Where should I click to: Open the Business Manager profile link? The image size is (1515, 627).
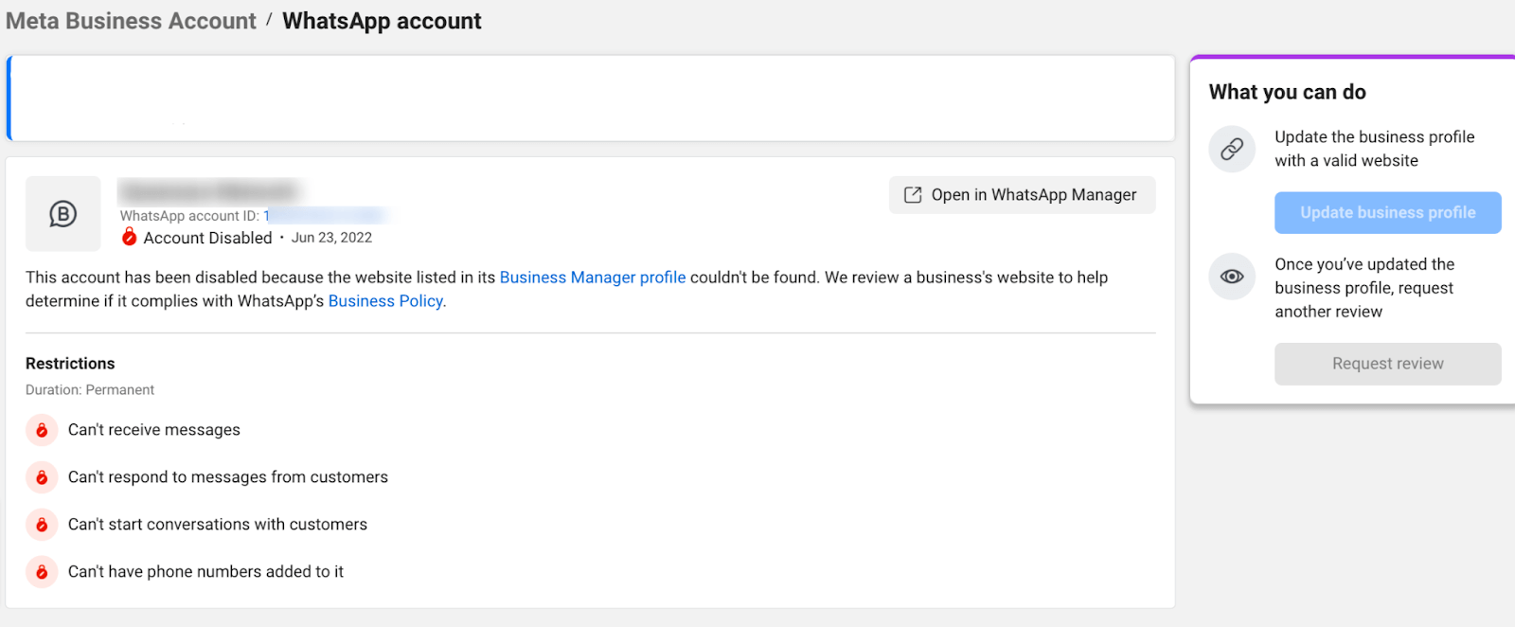click(x=593, y=278)
